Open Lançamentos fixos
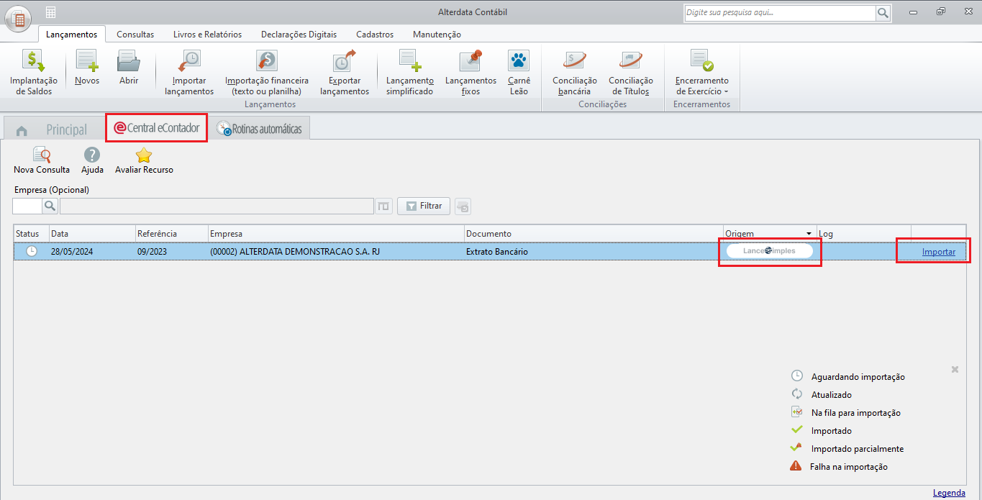The width and height of the screenshot is (982, 500). click(x=470, y=73)
